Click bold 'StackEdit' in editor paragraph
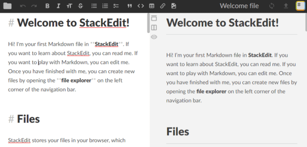Image resolution: width=307 pixels, height=147 pixels. 106,44
